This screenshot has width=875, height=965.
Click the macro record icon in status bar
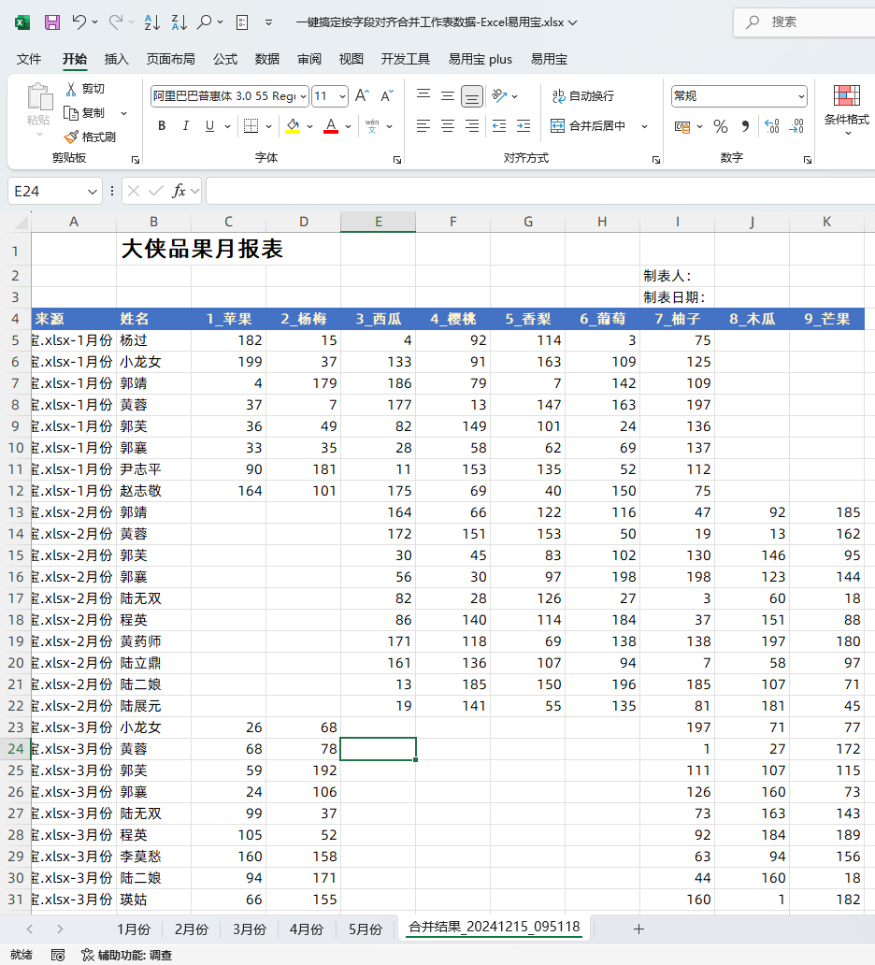click(x=58, y=955)
